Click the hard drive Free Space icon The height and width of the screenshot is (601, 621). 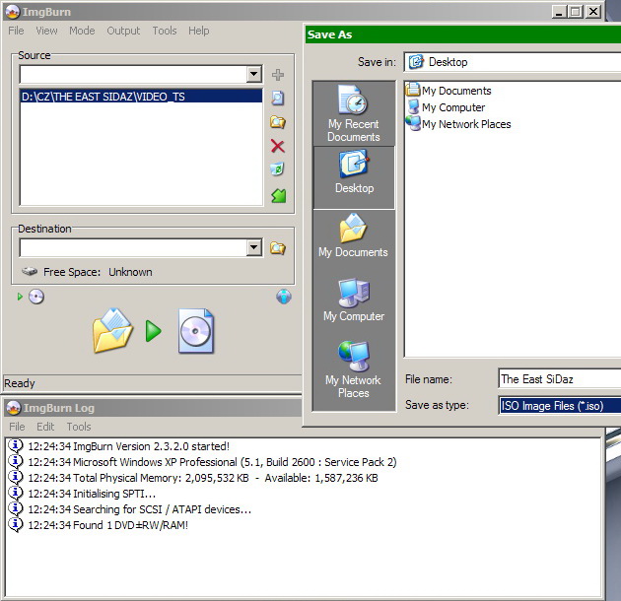pyautogui.click(x=30, y=272)
